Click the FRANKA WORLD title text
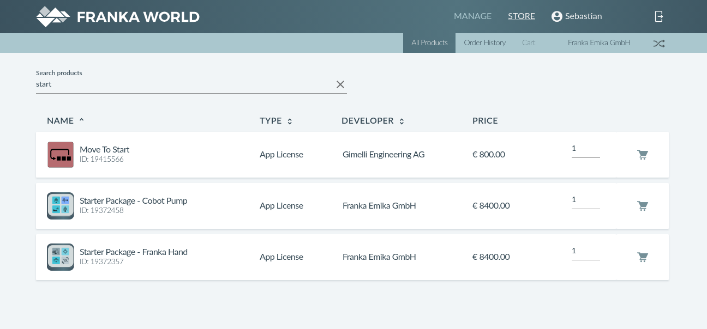707x329 pixels. click(138, 17)
